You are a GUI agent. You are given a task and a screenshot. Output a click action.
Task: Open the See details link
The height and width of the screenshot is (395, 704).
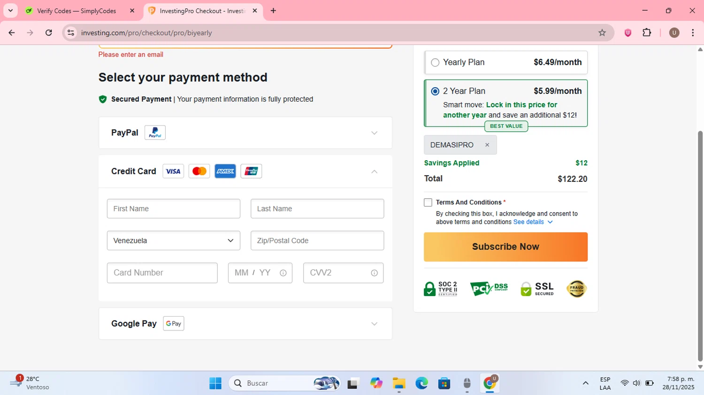(528, 222)
